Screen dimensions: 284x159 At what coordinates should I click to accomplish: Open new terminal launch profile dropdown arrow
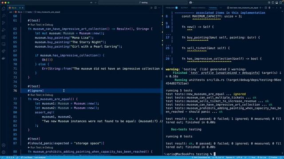tap(263, 8)
